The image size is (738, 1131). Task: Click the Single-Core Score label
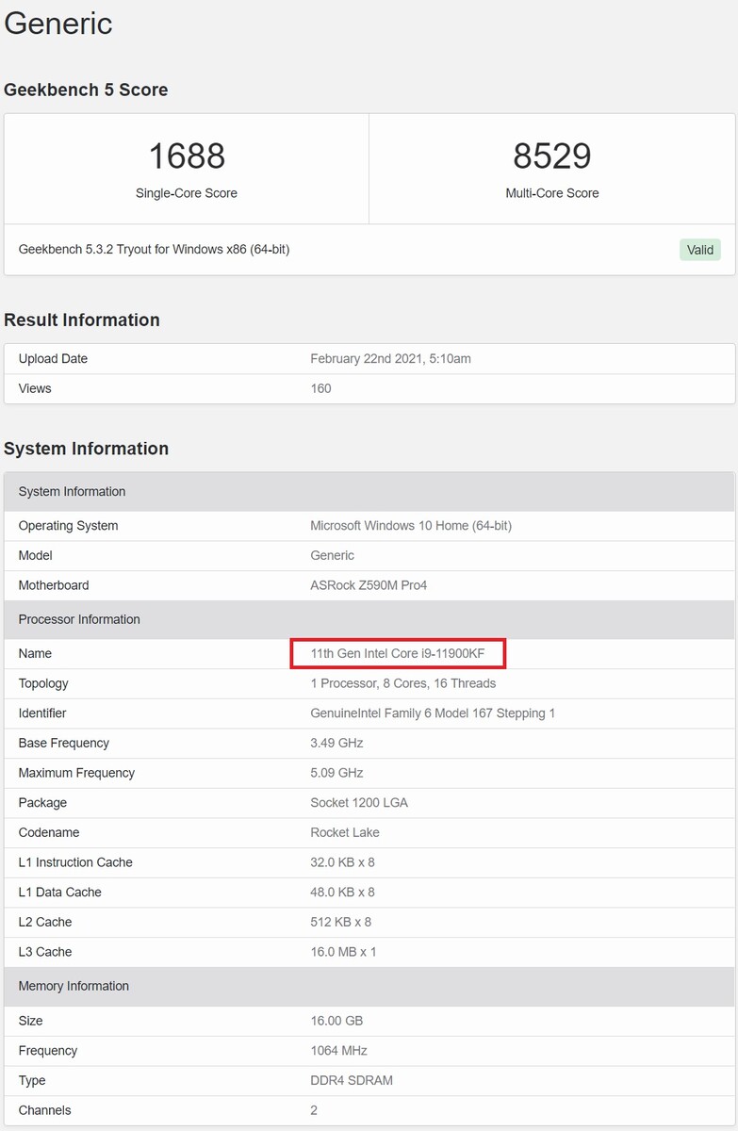tap(187, 193)
